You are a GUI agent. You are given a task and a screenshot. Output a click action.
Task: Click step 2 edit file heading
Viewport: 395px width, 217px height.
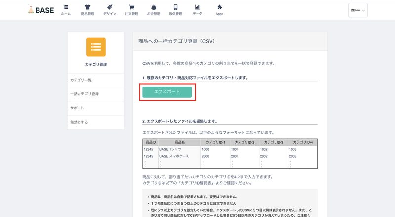(180, 121)
